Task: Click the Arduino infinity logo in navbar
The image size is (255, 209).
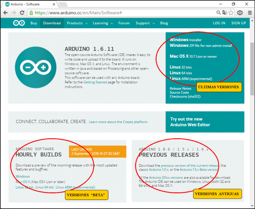Action: point(19,23)
